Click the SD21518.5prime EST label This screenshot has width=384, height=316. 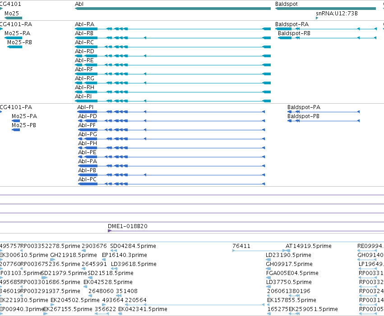click(x=111, y=273)
